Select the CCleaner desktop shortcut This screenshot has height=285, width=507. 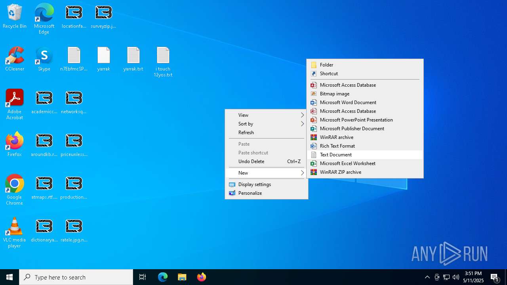point(15,59)
